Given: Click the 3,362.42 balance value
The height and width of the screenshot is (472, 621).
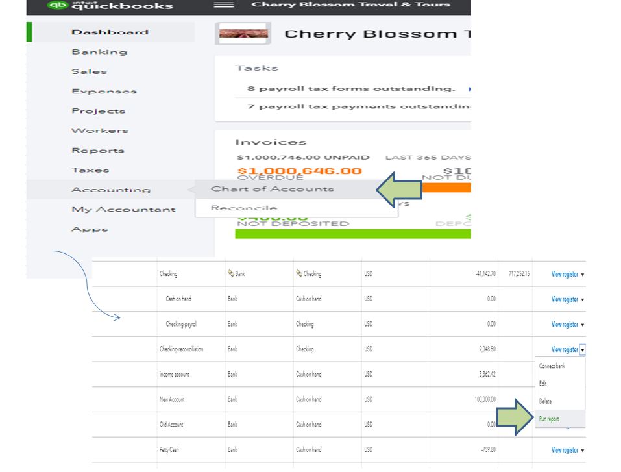Looking at the screenshot, I should pyautogui.click(x=487, y=374).
